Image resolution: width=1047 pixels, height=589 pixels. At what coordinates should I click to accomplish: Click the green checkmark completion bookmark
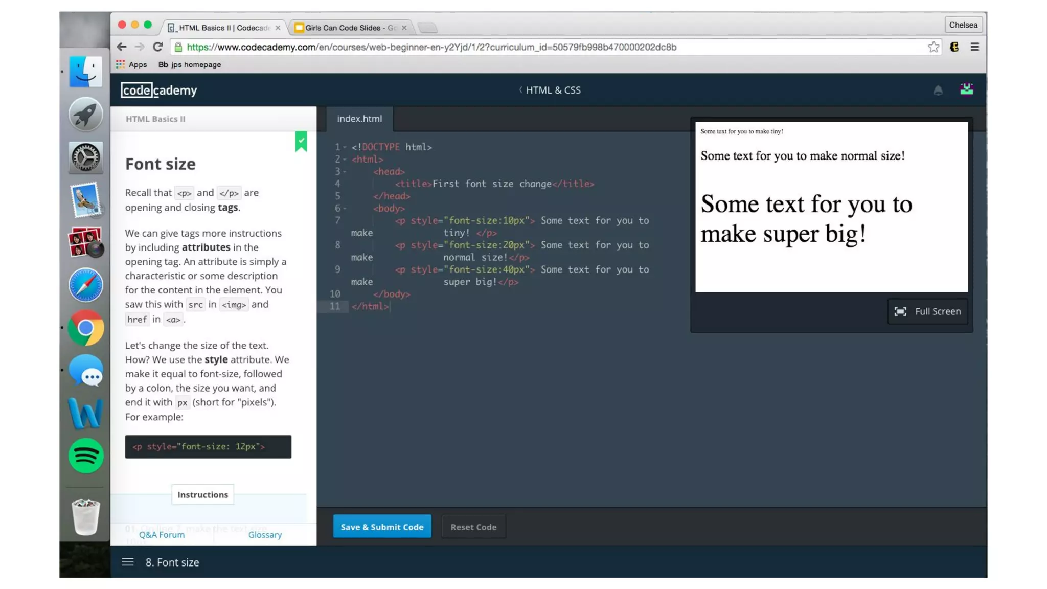tap(301, 141)
